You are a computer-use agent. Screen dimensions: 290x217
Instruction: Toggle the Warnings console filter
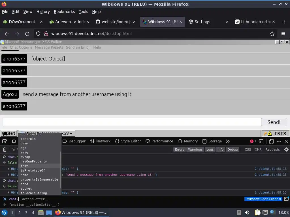[195, 149]
